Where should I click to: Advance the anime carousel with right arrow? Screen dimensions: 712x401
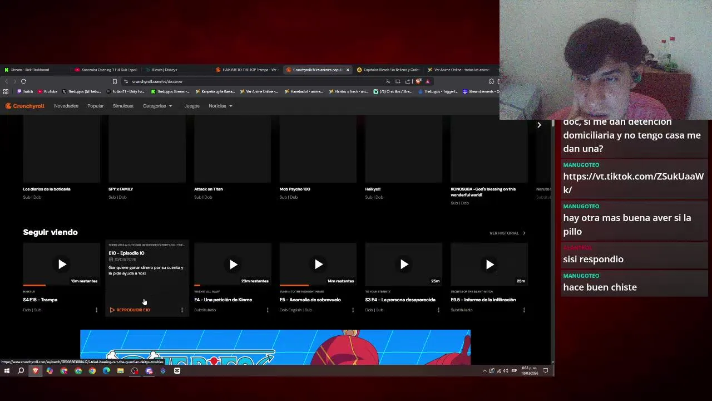click(538, 125)
